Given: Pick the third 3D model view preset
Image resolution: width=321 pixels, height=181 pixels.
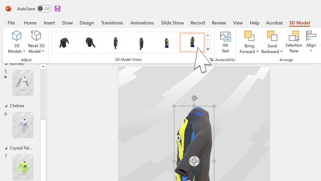Looking at the screenshot, I should [116, 43].
